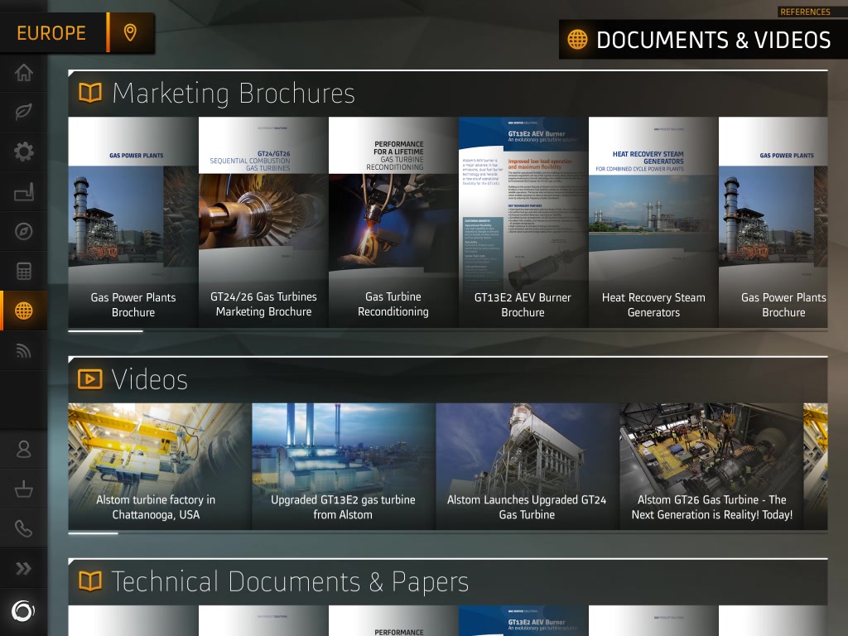Screen dimensions: 848x636
Task: Click the book icon beside Marketing Brochures
Action: tap(90, 93)
